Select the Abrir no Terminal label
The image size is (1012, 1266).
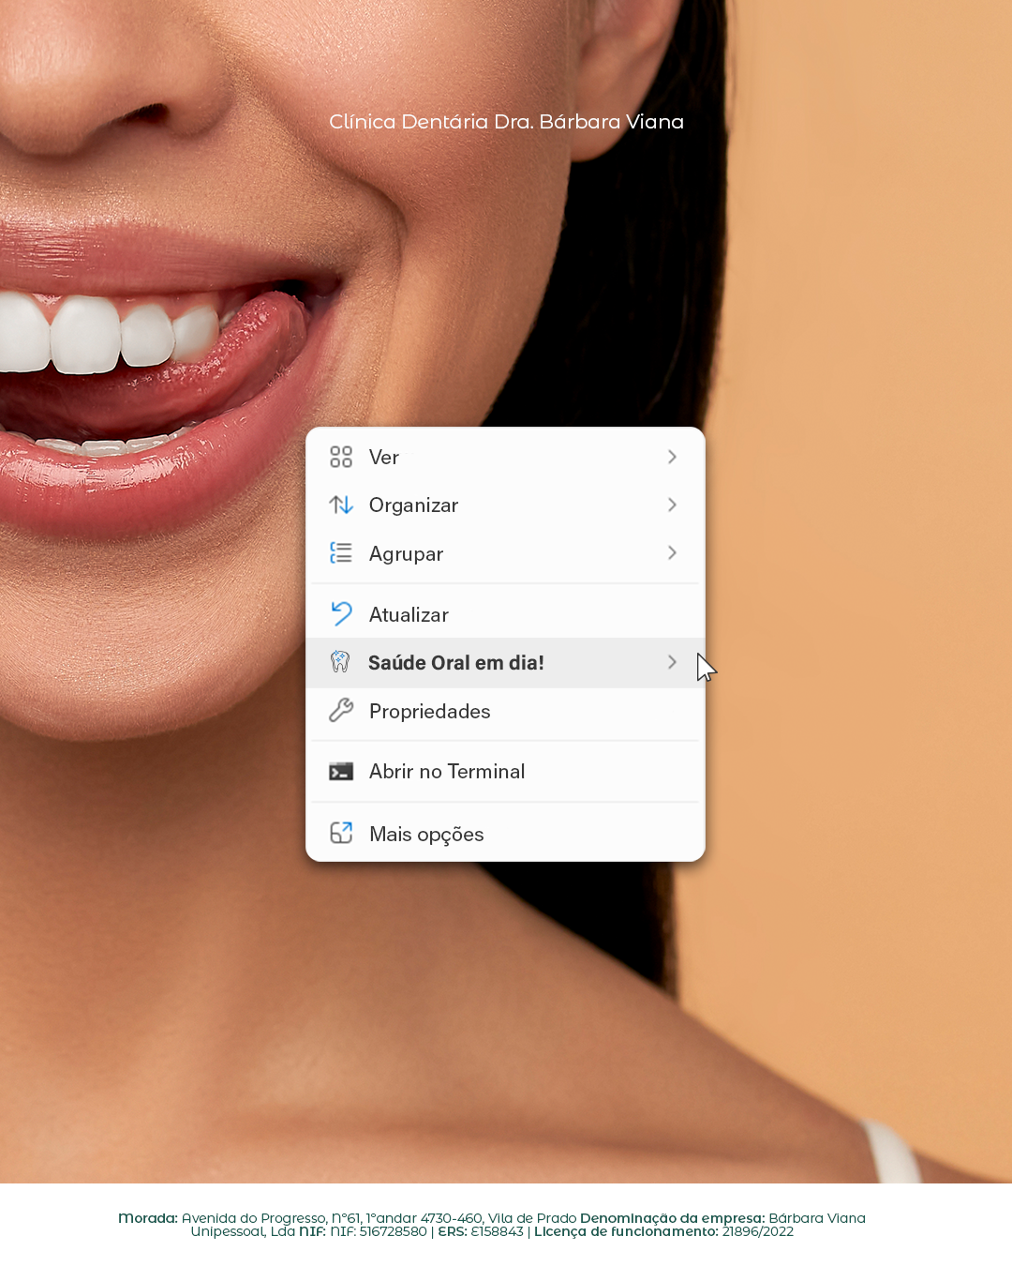click(447, 772)
